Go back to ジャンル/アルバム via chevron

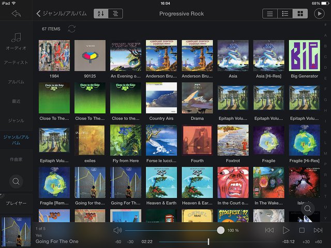pyautogui.click(x=39, y=13)
